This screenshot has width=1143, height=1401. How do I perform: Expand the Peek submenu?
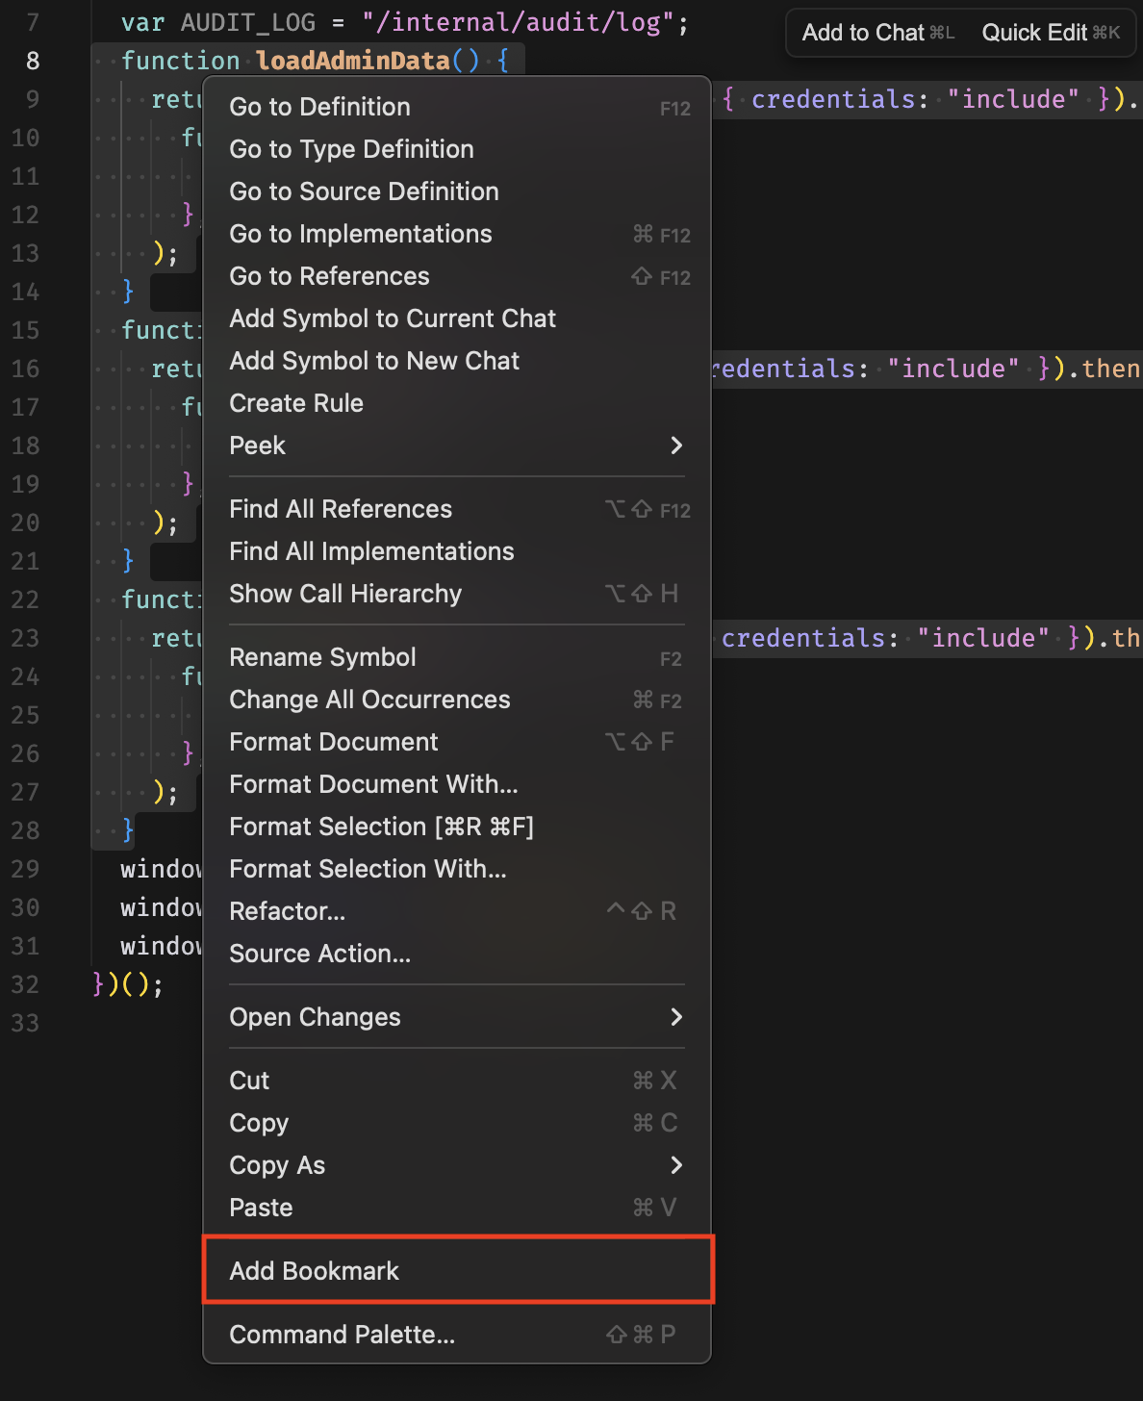tap(457, 446)
